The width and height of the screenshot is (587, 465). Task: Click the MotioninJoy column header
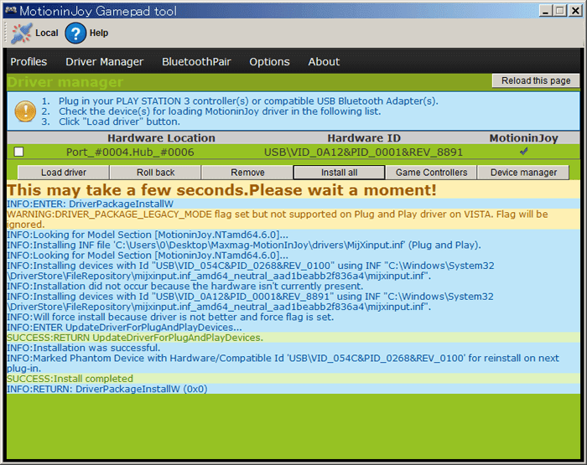click(x=524, y=138)
